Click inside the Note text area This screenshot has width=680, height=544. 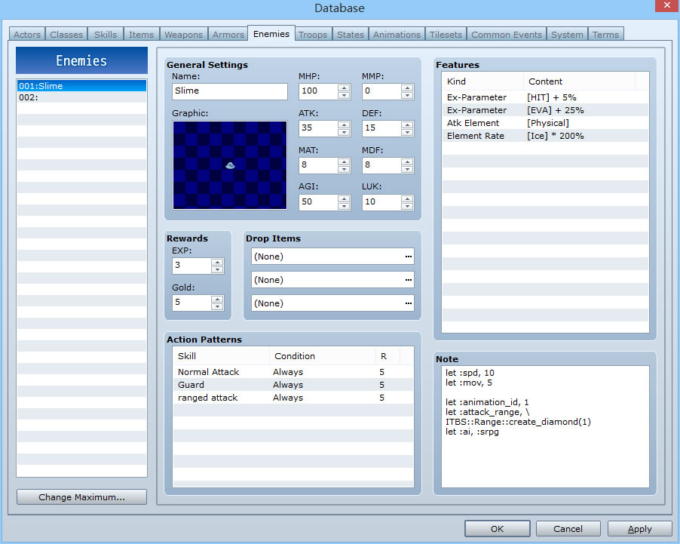(x=545, y=426)
